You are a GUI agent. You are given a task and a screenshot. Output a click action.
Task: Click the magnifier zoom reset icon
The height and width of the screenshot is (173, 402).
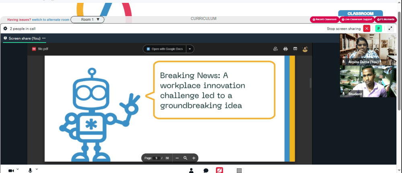(185, 158)
